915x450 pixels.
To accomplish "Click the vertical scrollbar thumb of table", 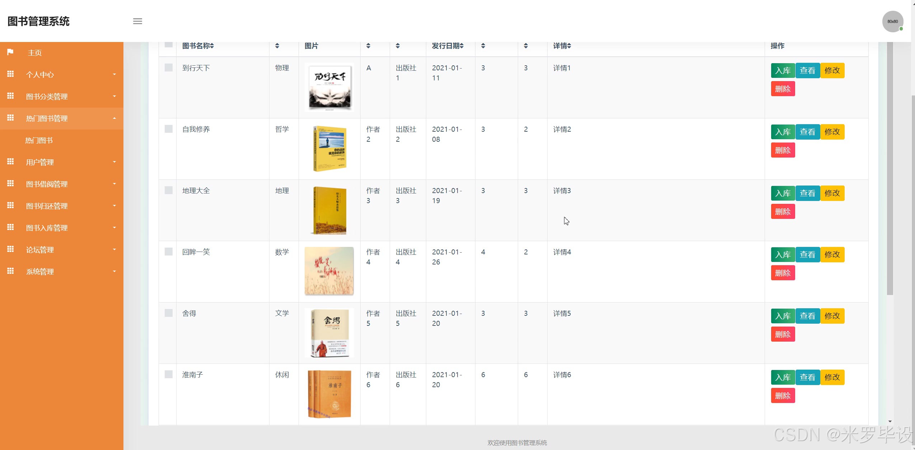I will 890,169.
